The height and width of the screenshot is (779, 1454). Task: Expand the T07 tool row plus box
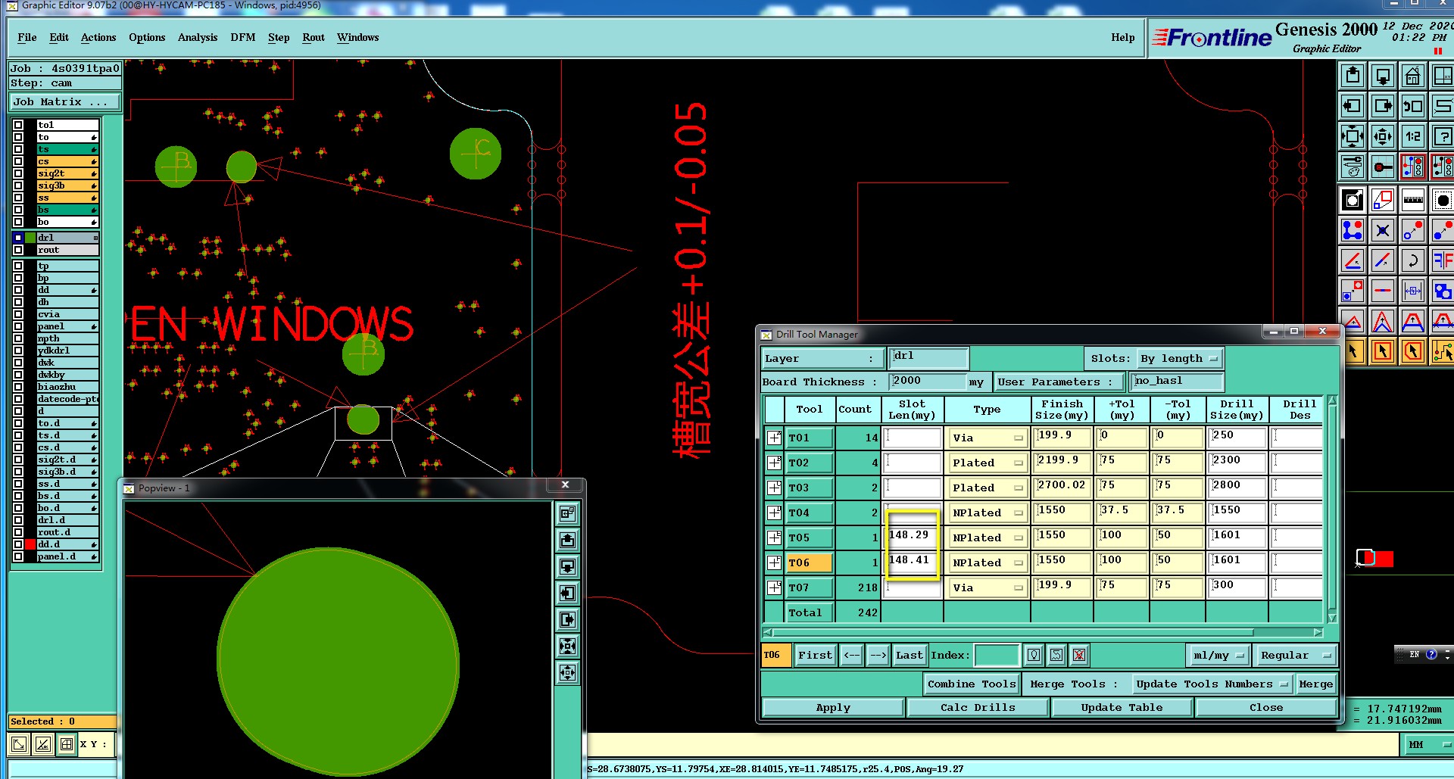point(774,587)
